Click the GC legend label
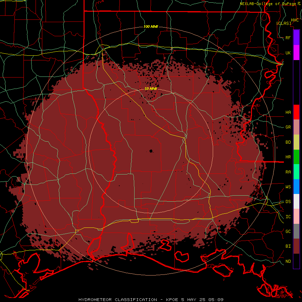This screenshot has width=302, height=302. click(288, 232)
